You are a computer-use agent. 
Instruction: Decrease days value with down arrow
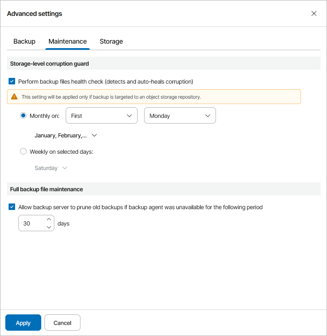[x=49, y=227]
